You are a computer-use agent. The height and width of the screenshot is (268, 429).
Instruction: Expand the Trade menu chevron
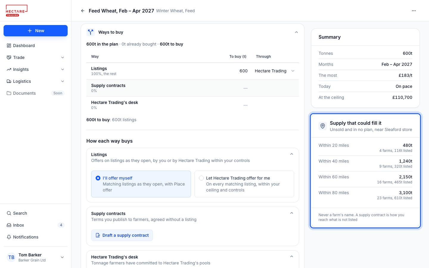63,57
